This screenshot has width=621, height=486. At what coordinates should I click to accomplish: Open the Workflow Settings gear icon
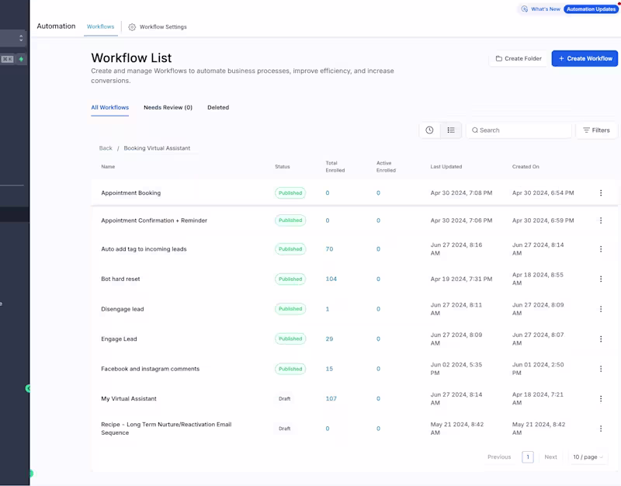130,25
